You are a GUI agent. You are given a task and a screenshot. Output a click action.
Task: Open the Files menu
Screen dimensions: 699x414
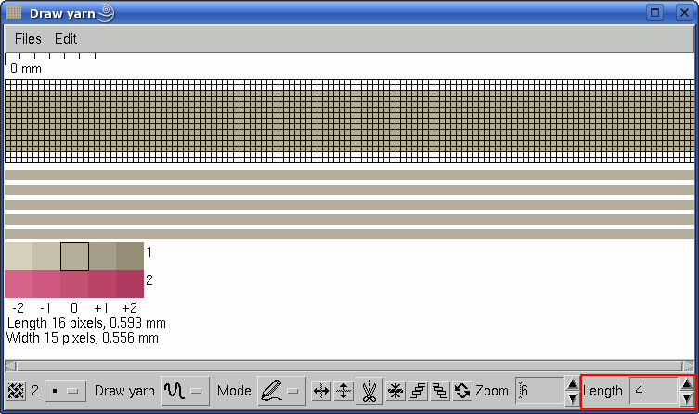(x=28, y=39)
